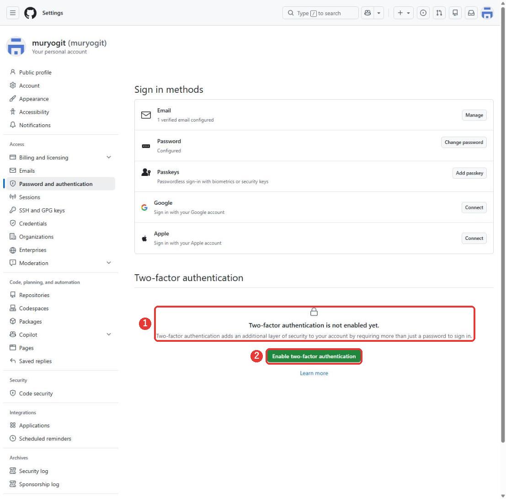Open muryogit profile name link
The image size is (506, 499).
[69, 43]
